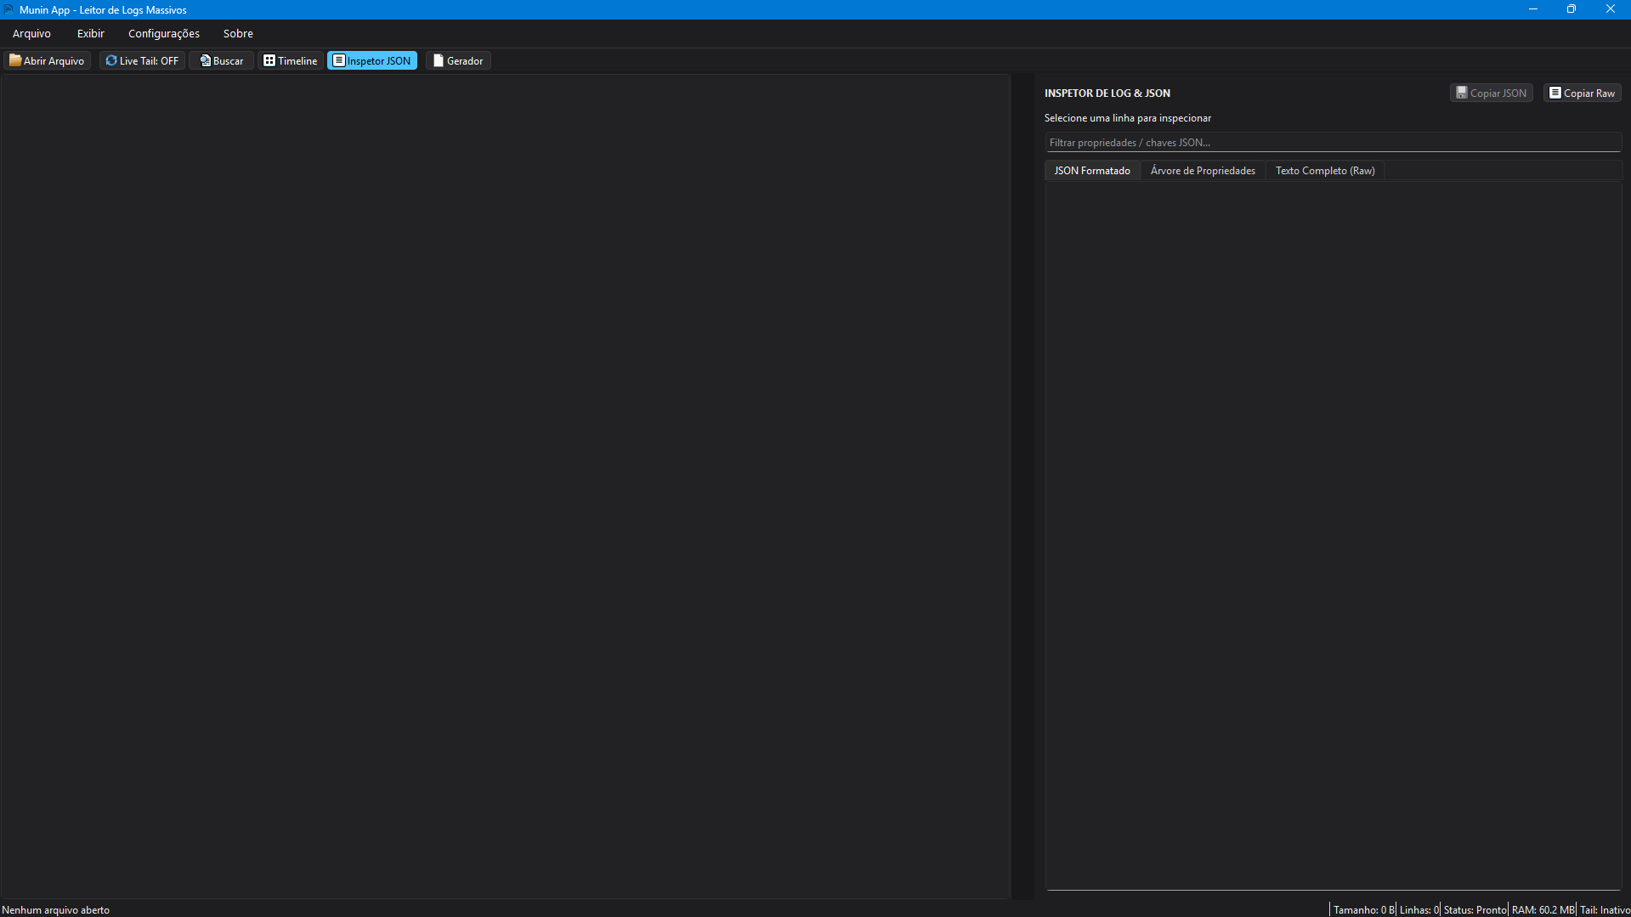Open the Sobre menu
Screen dimensions: 1631x917
click(238, 33)
